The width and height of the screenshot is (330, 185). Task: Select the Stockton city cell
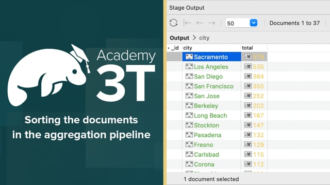pyautogui.click(x=211, y=125)
